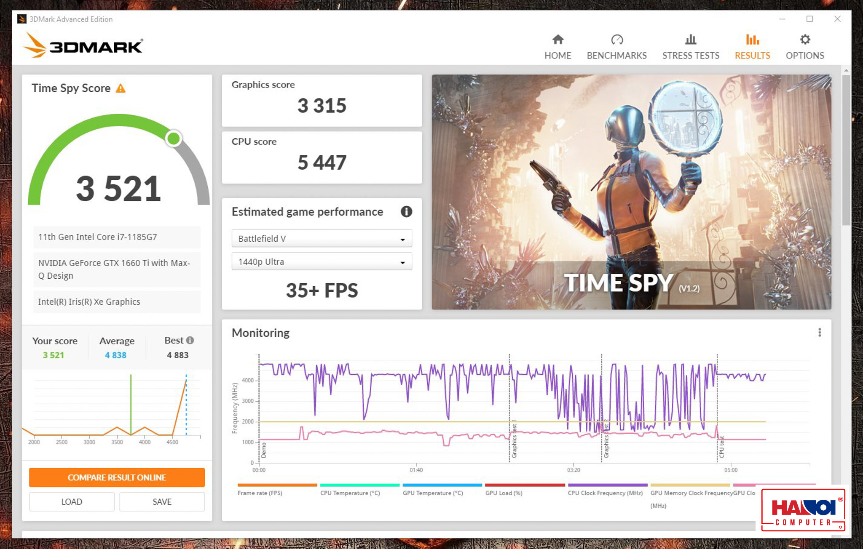
Task: Click the CPU score 5 447 value
Action: (322, 163)
